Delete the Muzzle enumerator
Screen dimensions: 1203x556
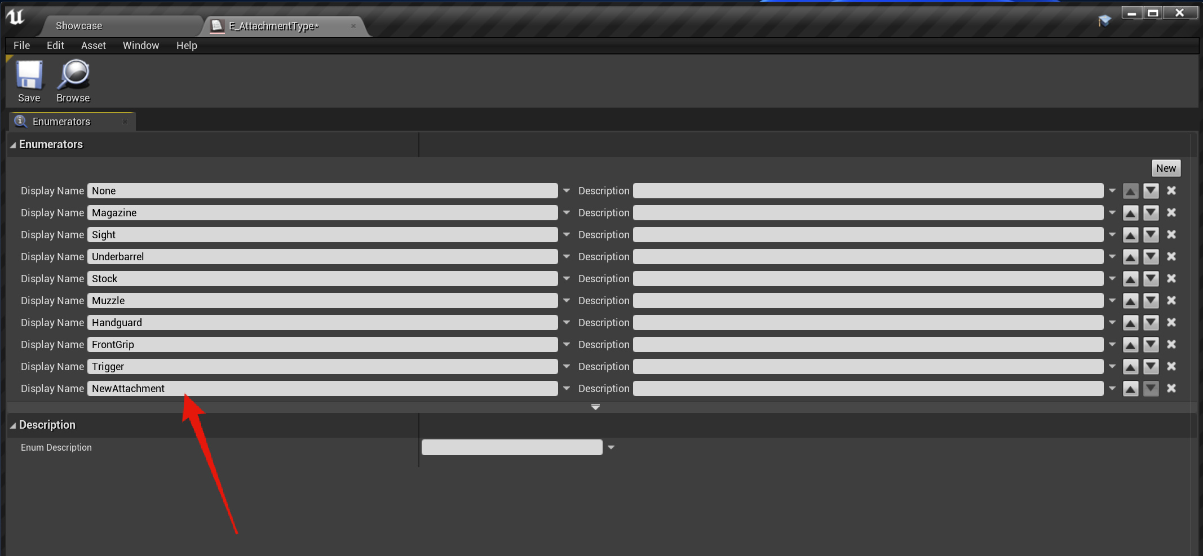pos(1171,300)
